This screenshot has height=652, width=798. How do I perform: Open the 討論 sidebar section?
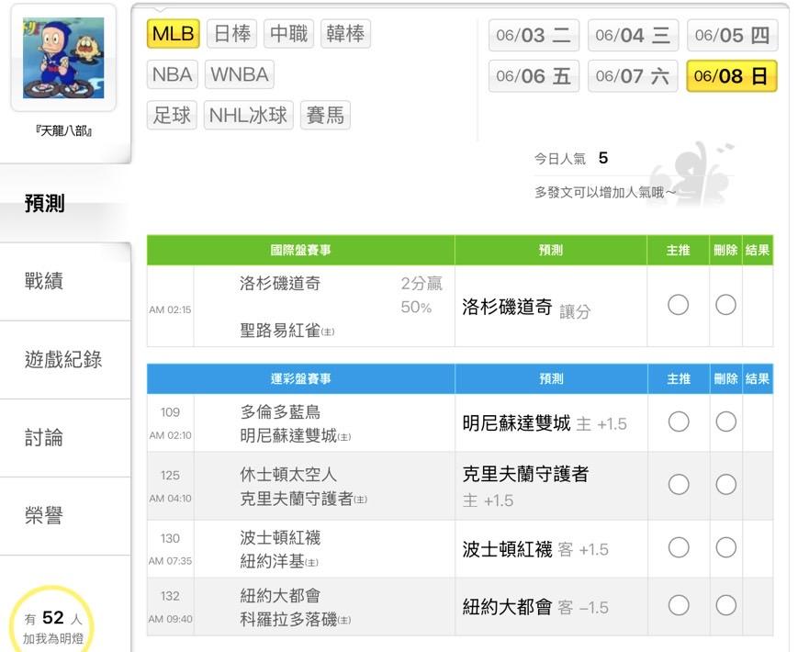(x=65, y=438)
